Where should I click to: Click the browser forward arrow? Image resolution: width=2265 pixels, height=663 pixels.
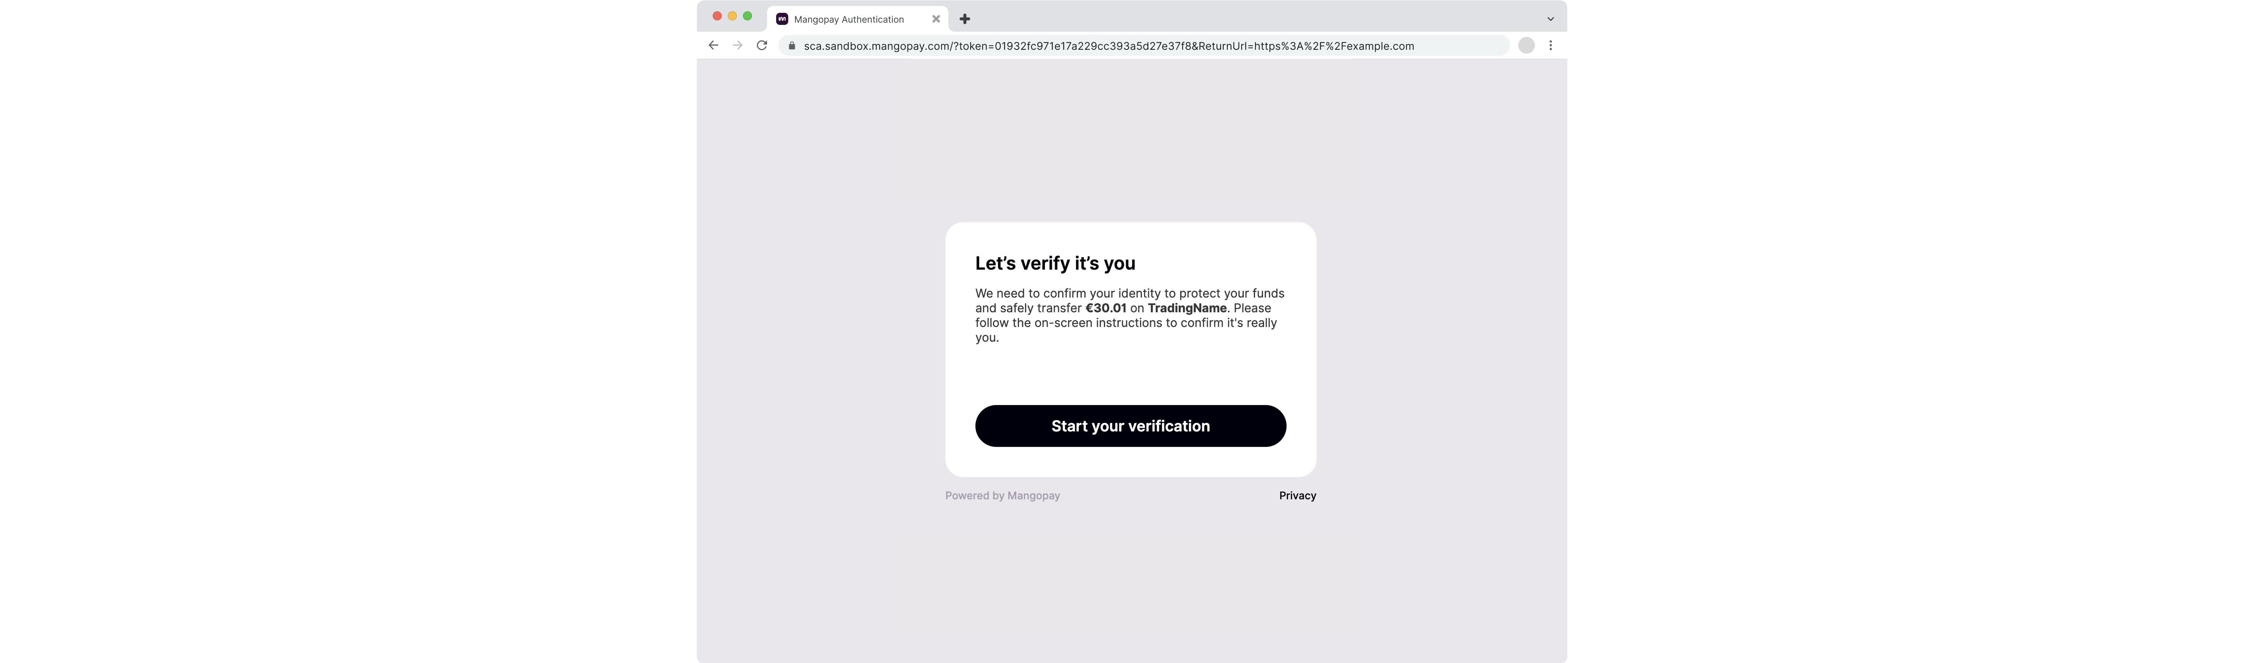point(737,46)
